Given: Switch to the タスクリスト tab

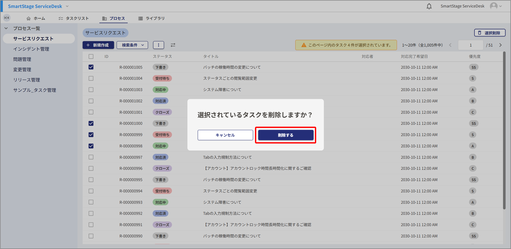Looking at the screenshot, I should 74,18.
